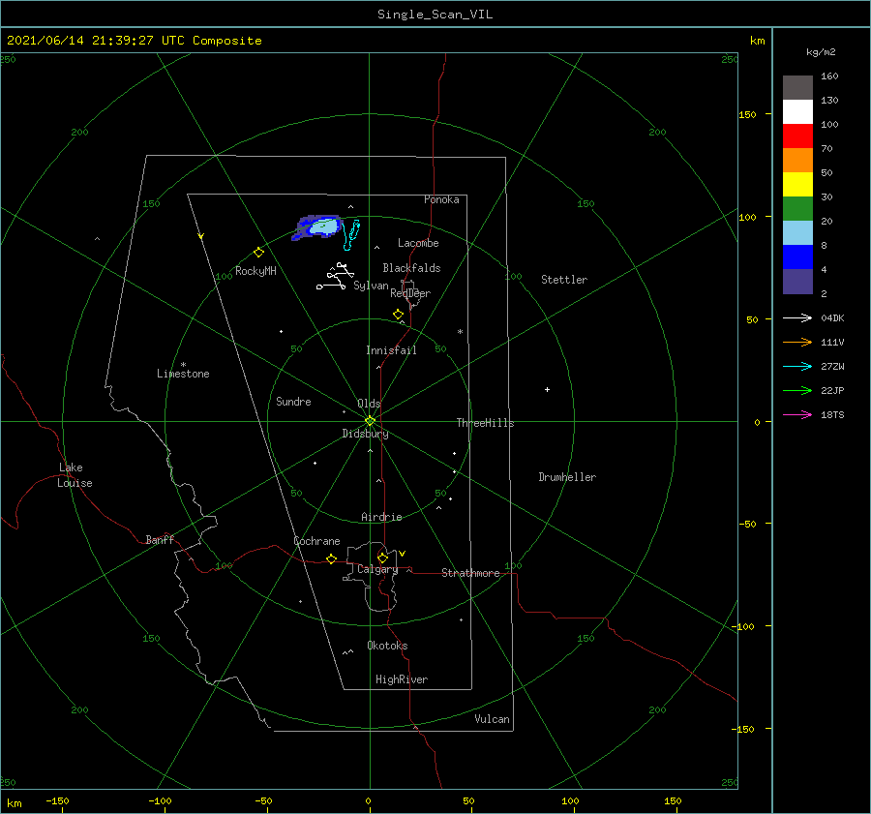
Task: Click the Lacombe city label
Action: pyautogui.click(x=418, y=243)
